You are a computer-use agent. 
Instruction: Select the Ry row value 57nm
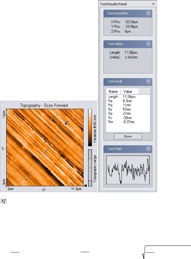coord(127,109)
